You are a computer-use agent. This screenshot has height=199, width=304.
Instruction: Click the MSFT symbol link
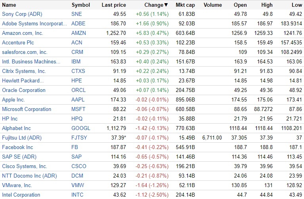point(78,109)
